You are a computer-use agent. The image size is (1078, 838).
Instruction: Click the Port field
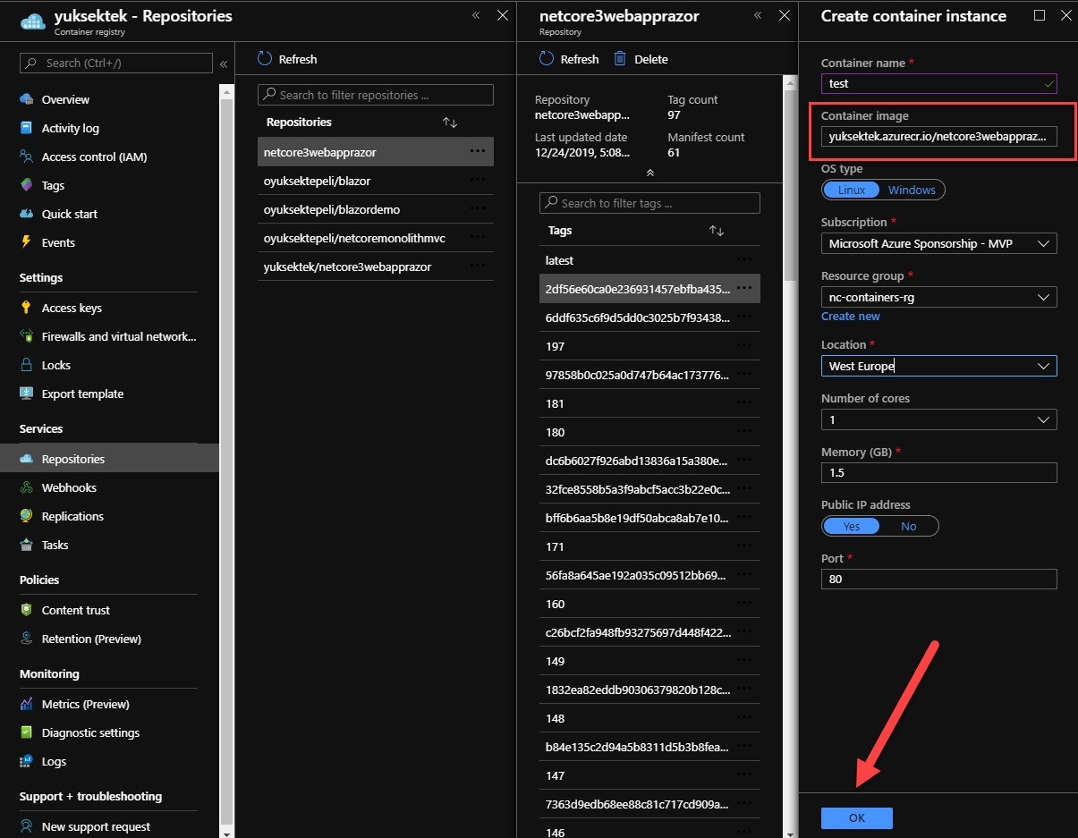pos(939,579)
